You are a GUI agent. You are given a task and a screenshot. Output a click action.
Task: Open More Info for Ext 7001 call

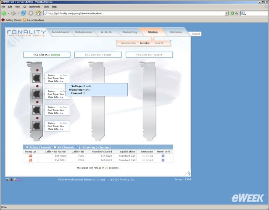click(x=163, y=160)
